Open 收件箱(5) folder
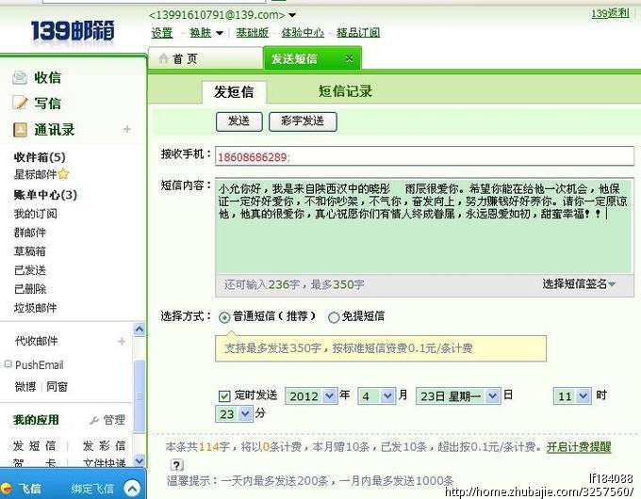This screenshot has width=641, height=499. (40, 157)
